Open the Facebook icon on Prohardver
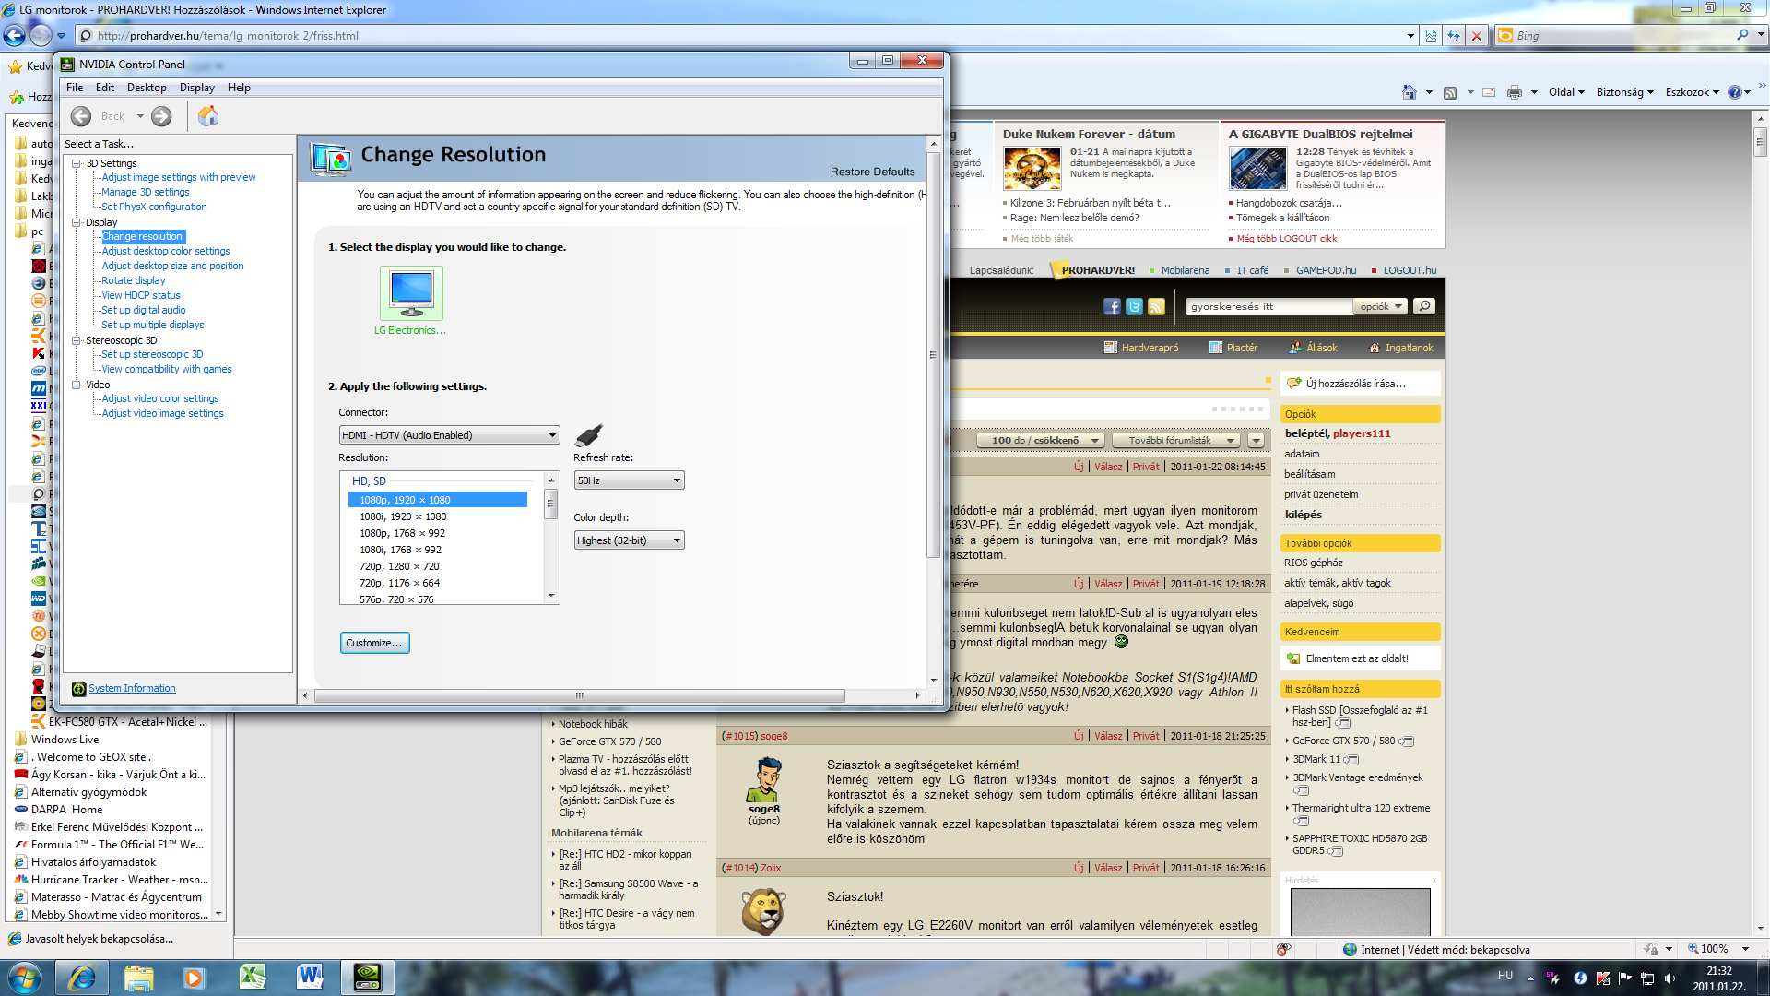Image resolution: width=1770 pixels, height=996 pixels. pyautogui.click(x=1112, y=306)
